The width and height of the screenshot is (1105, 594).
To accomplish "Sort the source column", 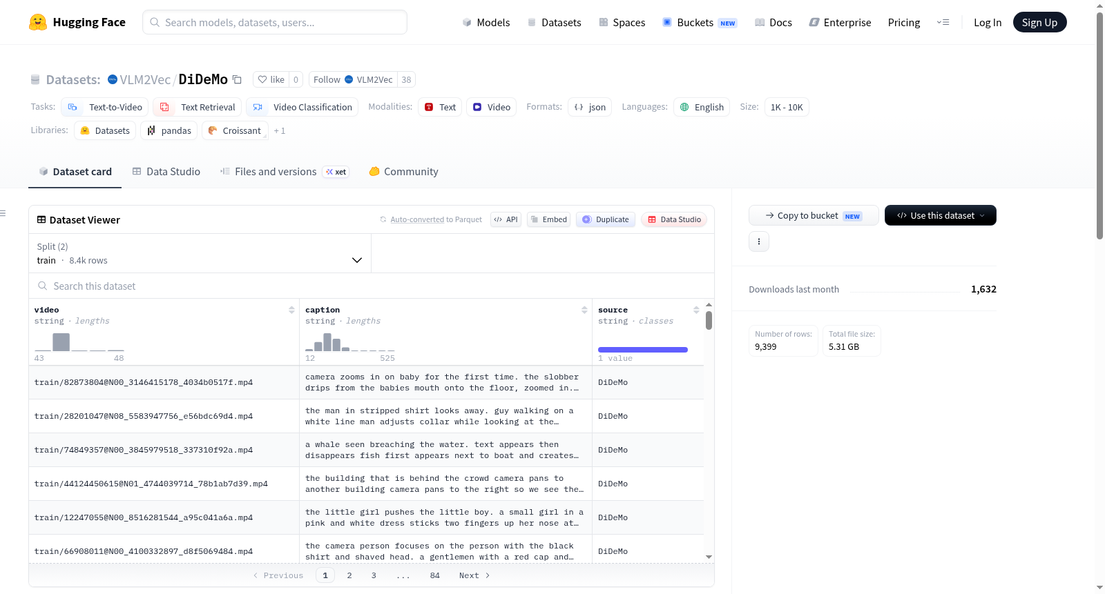I will (696, 310).
